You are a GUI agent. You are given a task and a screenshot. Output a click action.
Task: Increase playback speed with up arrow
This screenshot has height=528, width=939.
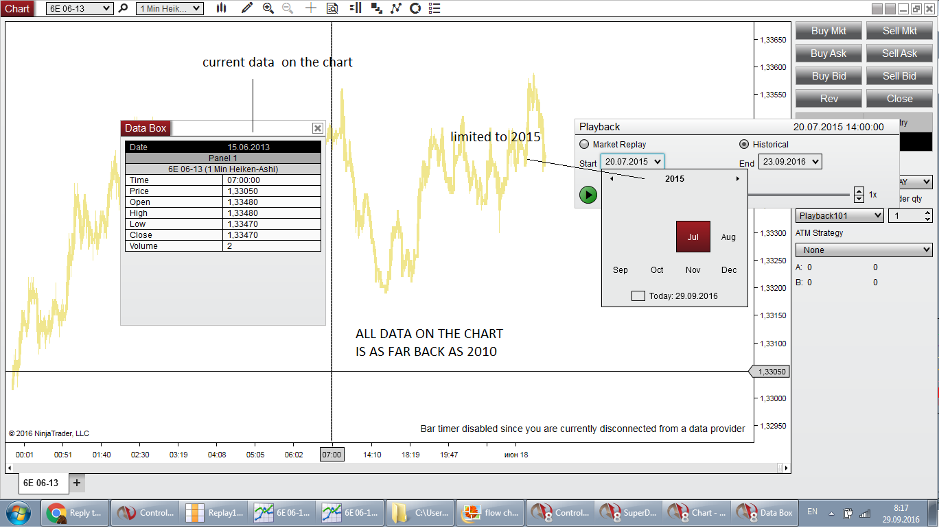click(859, 191)
